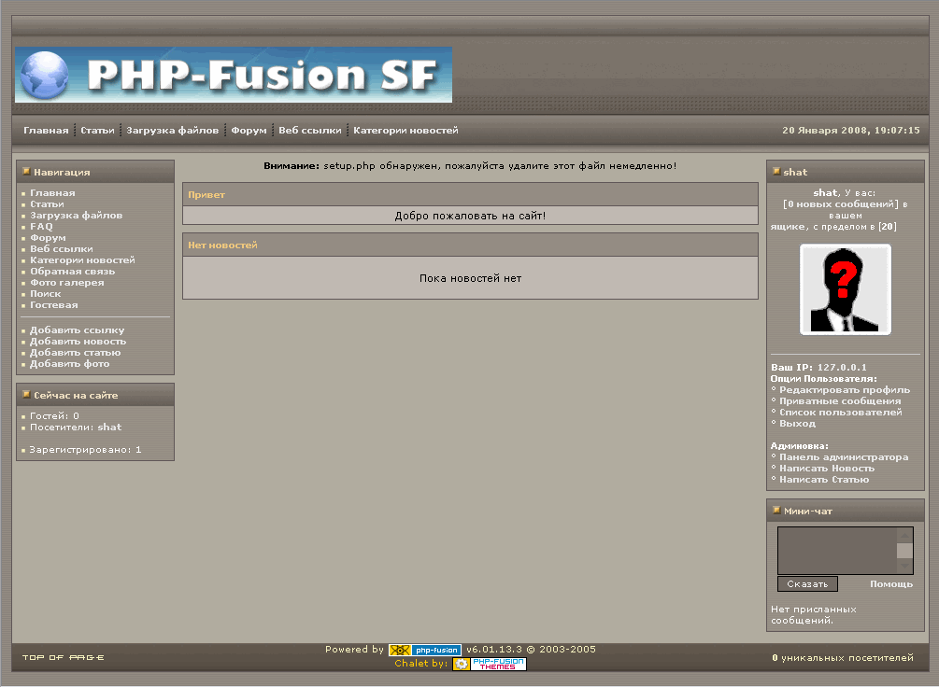The height and width of the screenshot is (687, 939).
Task: Click the Нет присланных сообщений text
Action: point(814,614)
